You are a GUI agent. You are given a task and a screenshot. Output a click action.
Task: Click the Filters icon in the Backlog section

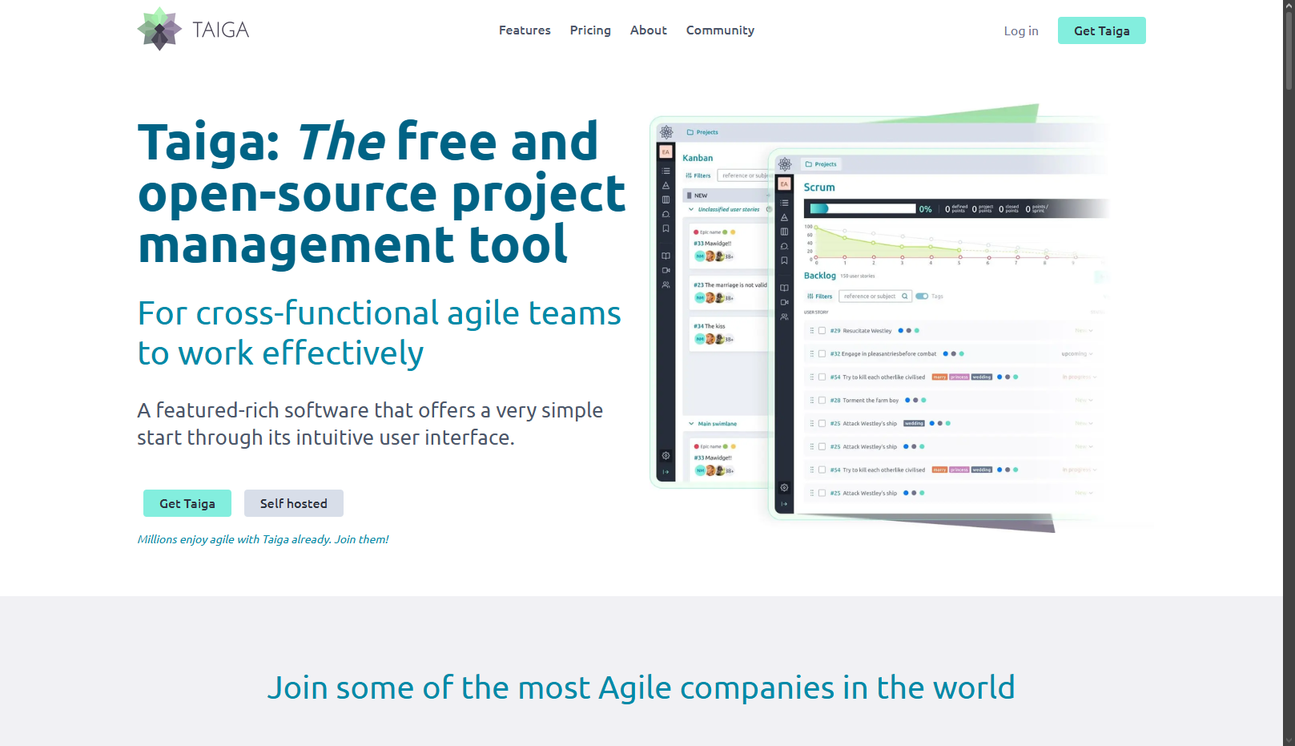pyautogui.click(x=819, y=296)
